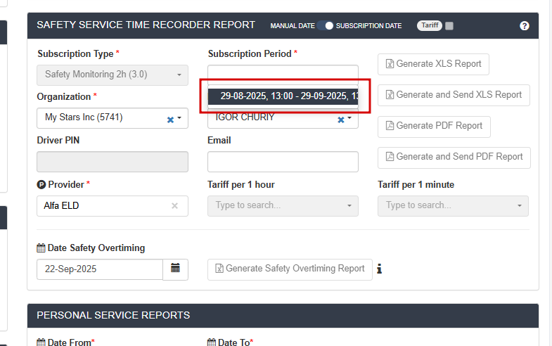
Task: Click the Tariff badge label
Action: (430, 25)
